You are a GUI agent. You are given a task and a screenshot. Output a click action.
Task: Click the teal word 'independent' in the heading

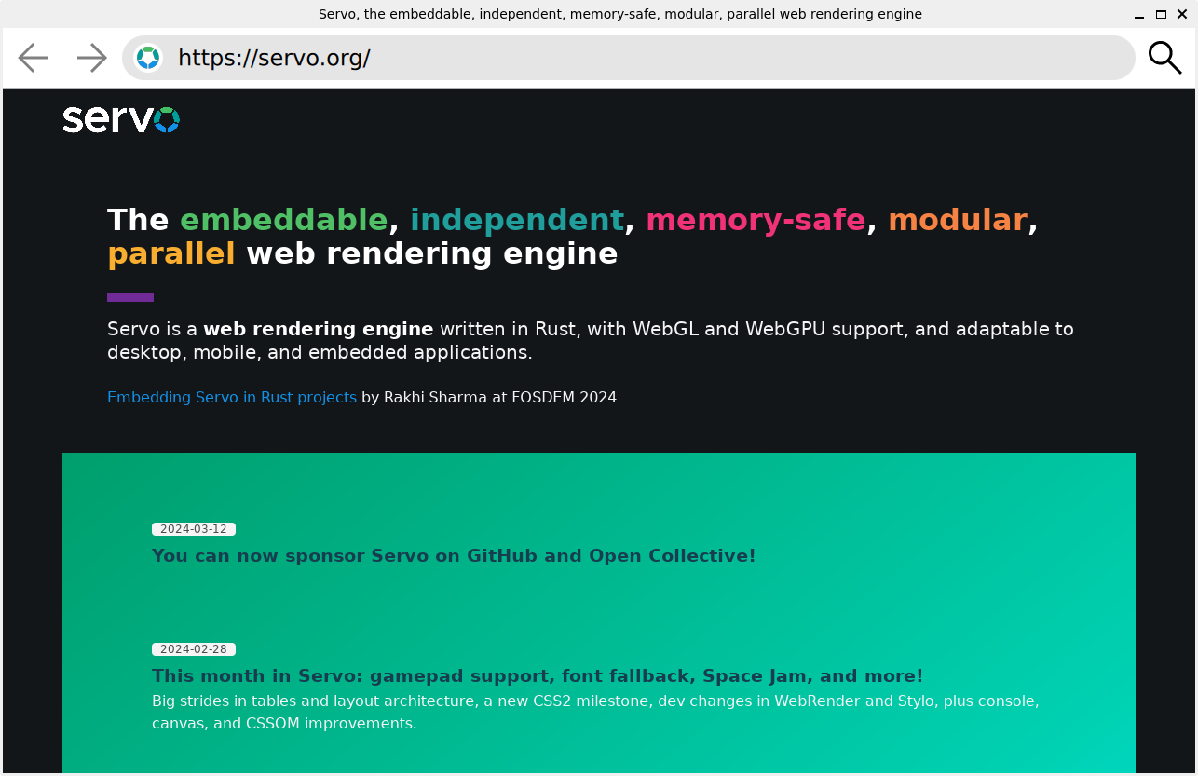click(517, 220)
